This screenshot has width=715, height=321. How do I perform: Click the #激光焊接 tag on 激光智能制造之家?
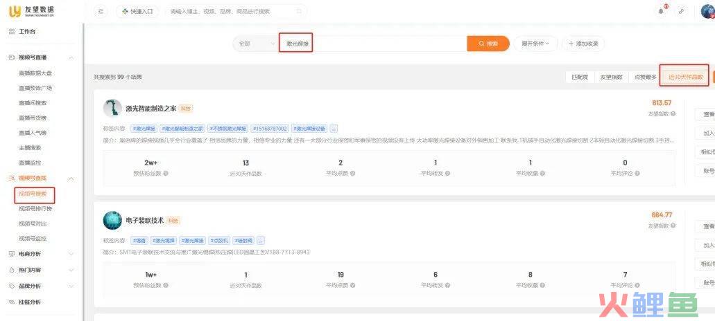144,128
